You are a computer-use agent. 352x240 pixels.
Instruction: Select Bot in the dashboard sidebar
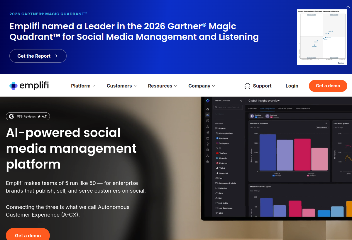coord(218,198)
